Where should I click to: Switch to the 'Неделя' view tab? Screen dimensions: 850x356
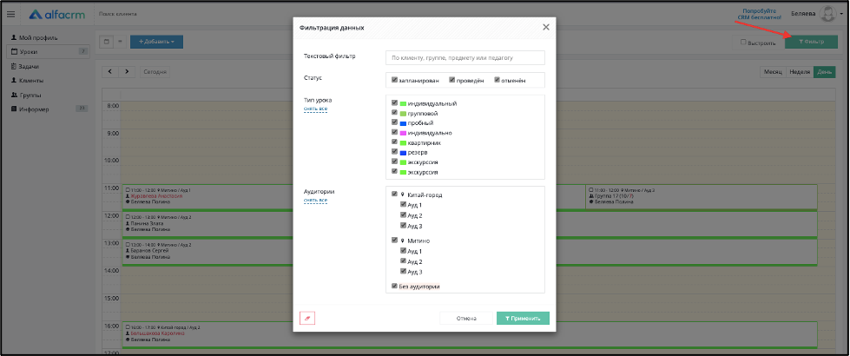point(800,72)
